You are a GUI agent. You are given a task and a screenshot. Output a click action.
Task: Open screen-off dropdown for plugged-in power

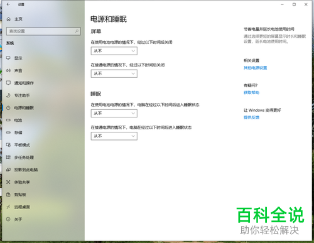pyautogui.click(x=114, y=73)
